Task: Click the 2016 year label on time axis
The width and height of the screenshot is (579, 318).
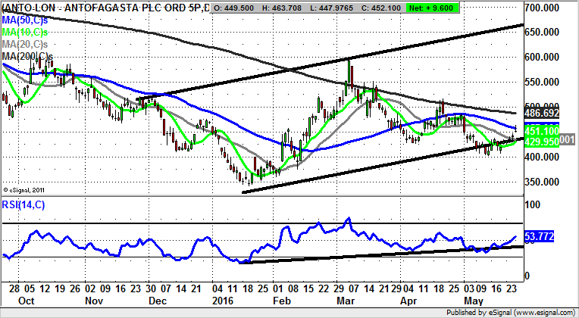Action: pos(216,300)
